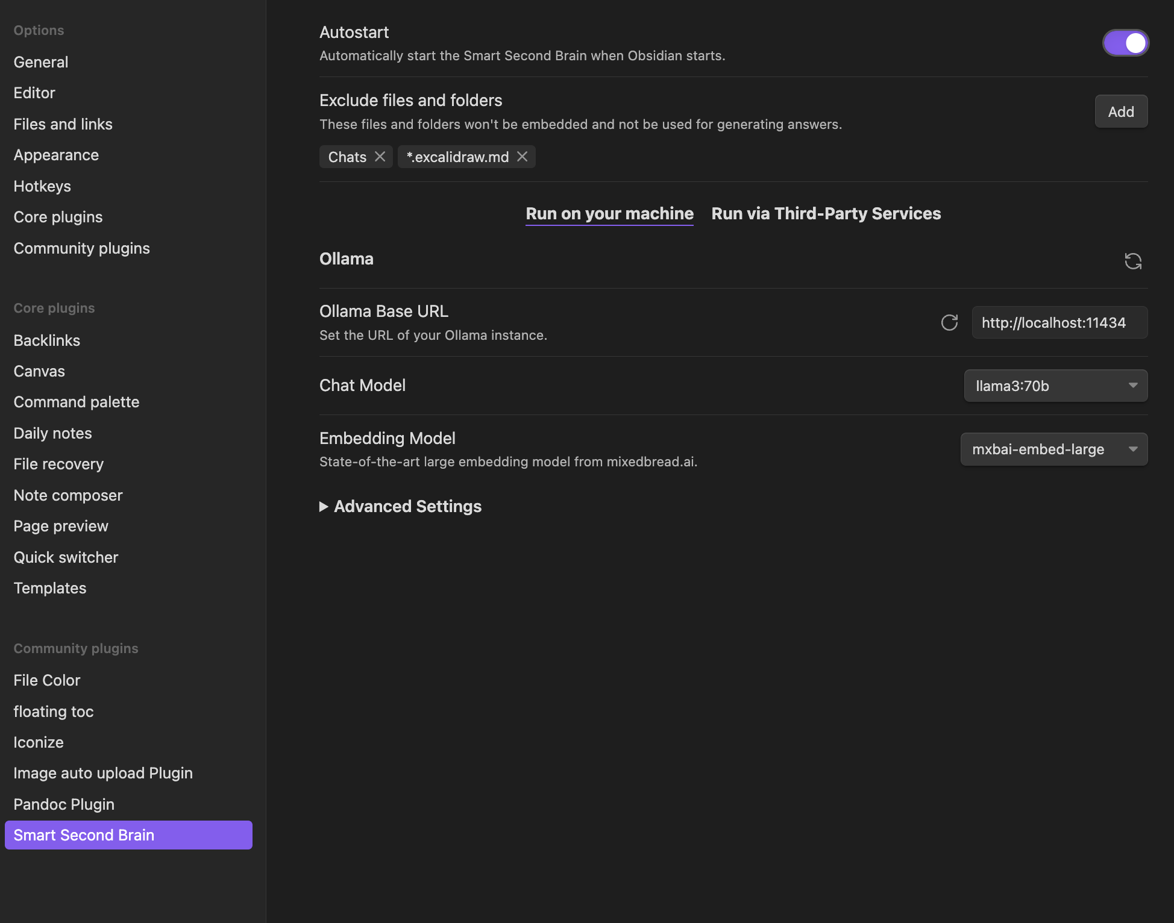Open Community plugins options
Viewport: 1174px width, 923px height.
tap(81, 248)
